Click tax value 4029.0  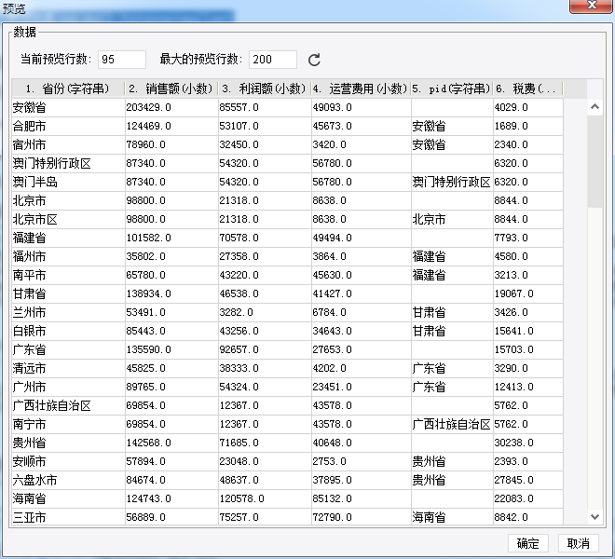coord(528,107)
